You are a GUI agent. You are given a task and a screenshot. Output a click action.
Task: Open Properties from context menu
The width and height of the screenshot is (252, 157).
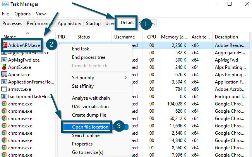pyautogui.click(x=82, y=144)
